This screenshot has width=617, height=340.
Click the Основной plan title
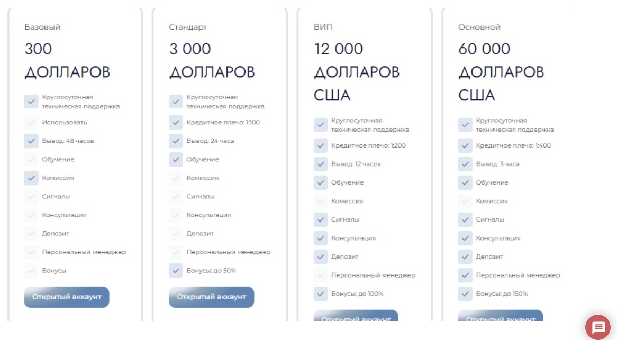click(x=479, y=27)
